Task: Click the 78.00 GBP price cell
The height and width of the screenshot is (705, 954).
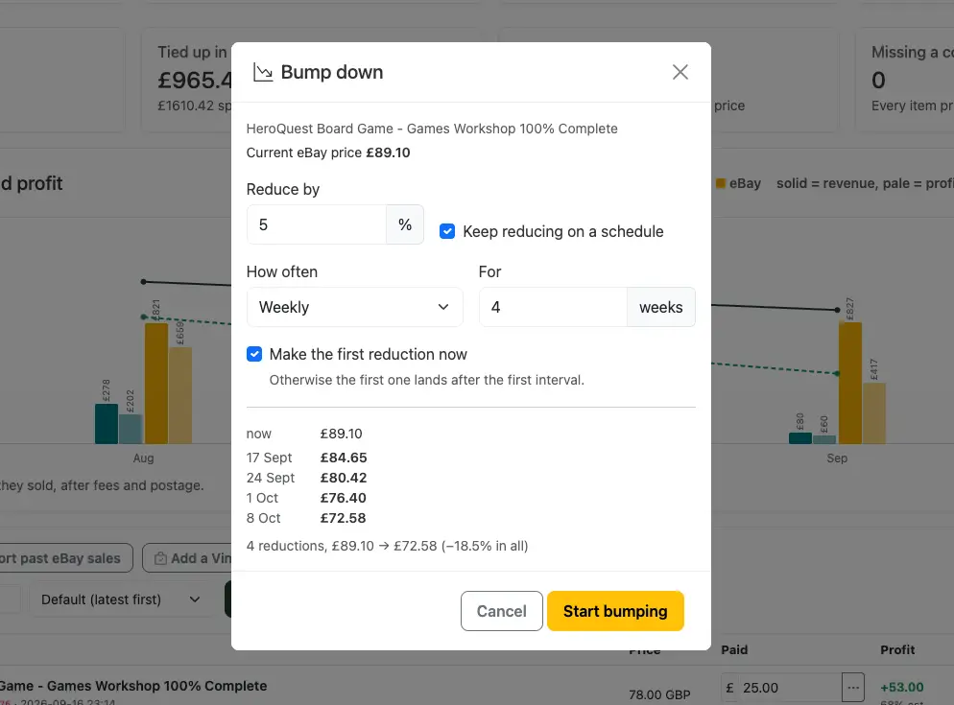Action: 659,694
